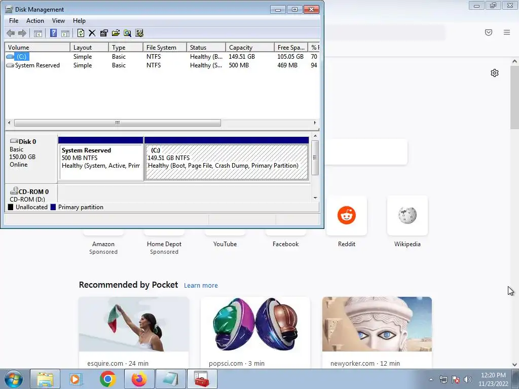Select the System Reserved partition block on Disk 0

click(101, 163)
